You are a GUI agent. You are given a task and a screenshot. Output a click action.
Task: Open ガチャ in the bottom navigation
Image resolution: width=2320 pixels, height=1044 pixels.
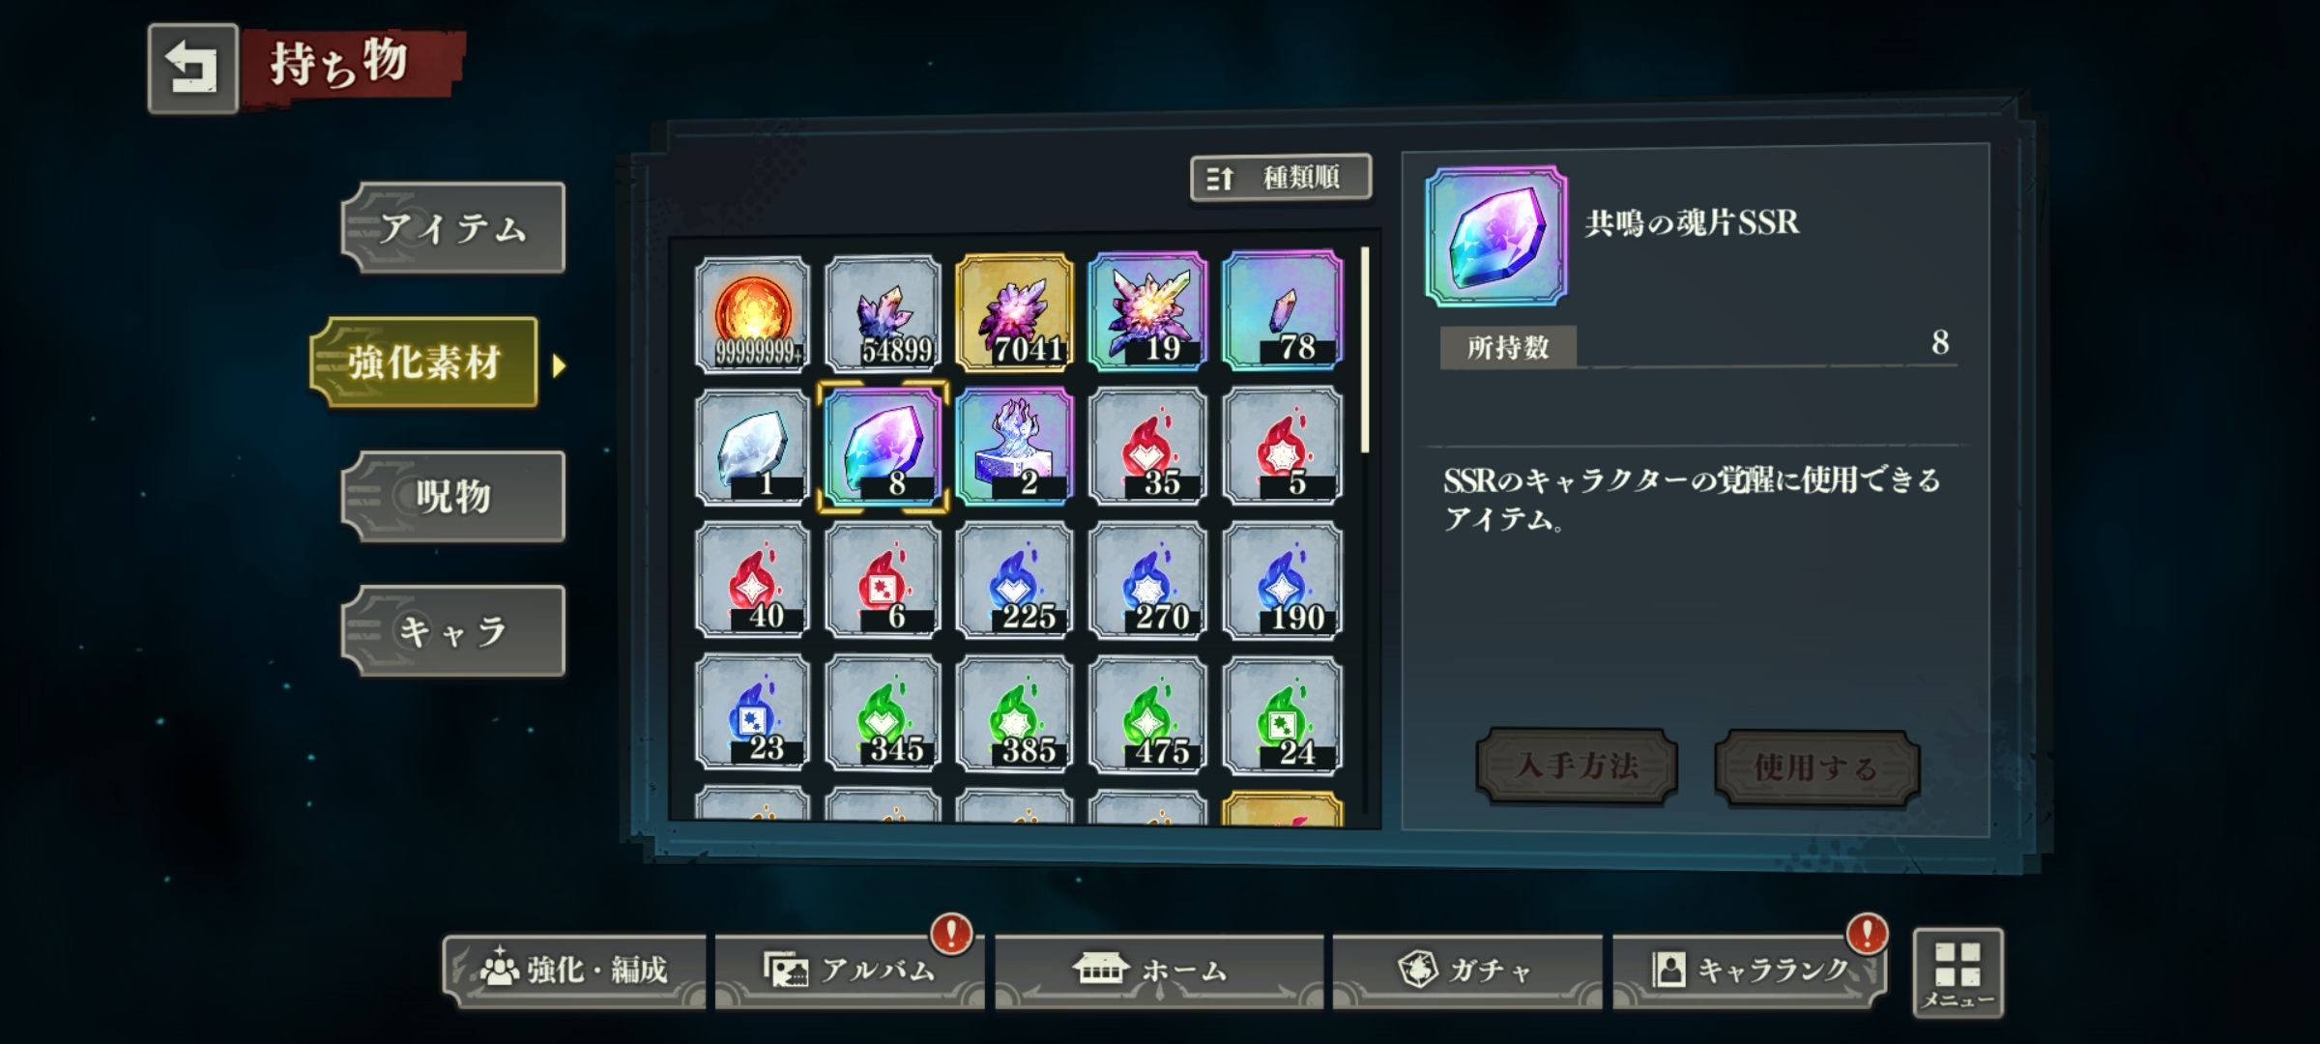pyautogui.click(x=1466, y=971)
